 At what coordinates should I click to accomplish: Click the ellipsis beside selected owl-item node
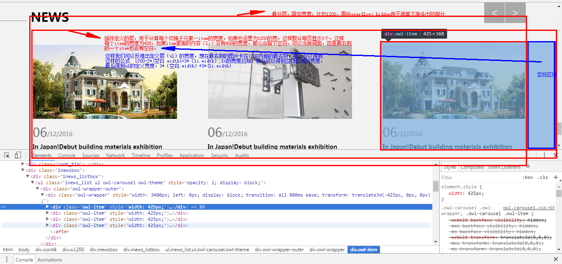click(3, 207)
